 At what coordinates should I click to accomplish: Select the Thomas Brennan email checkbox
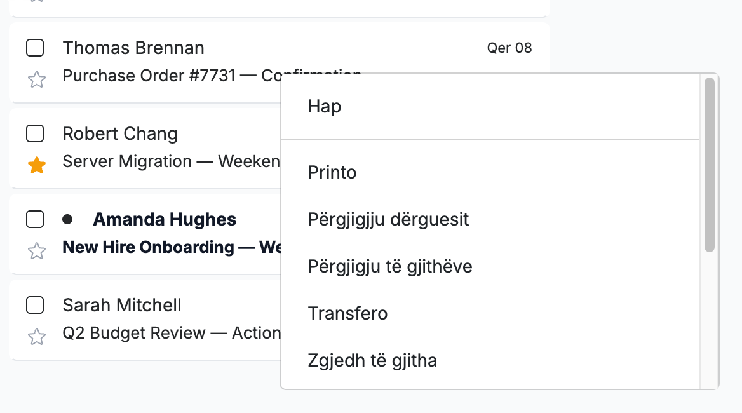(x=35, y=48)
